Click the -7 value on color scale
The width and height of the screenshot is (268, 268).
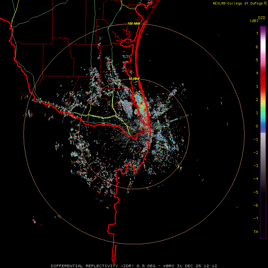point(256,219)
